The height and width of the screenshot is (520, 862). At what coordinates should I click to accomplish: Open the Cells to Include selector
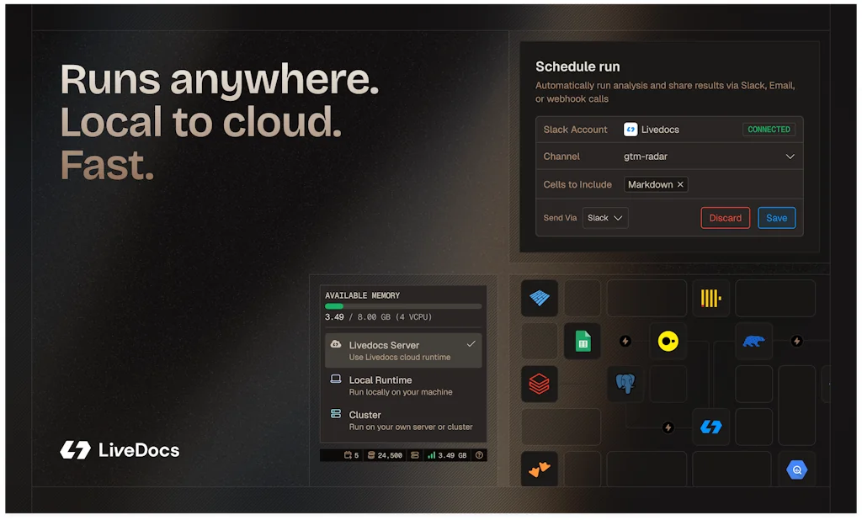[x=656, y=184]
